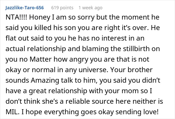Click the 619 points score label
The height and width of the screenshot is (119, 175).
(62, 8)
